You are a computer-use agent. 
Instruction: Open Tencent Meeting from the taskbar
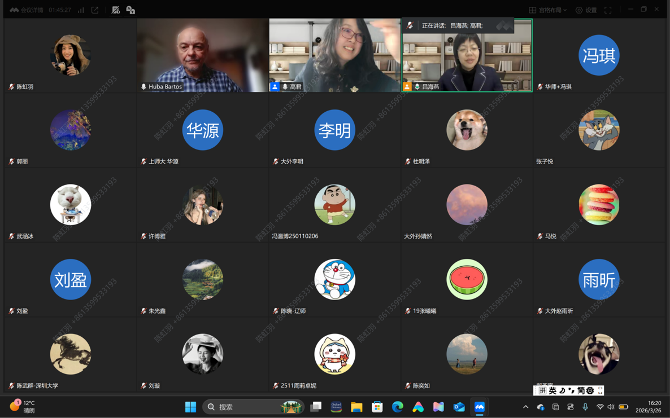[479, 407]
